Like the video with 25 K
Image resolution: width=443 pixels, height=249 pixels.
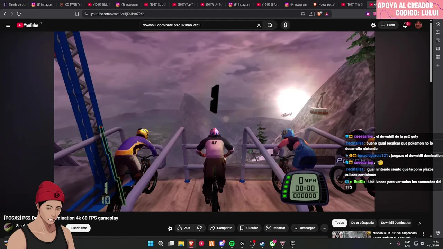click(184, 228)
